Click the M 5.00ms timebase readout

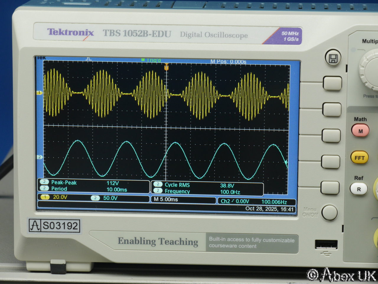coord(166,199)
